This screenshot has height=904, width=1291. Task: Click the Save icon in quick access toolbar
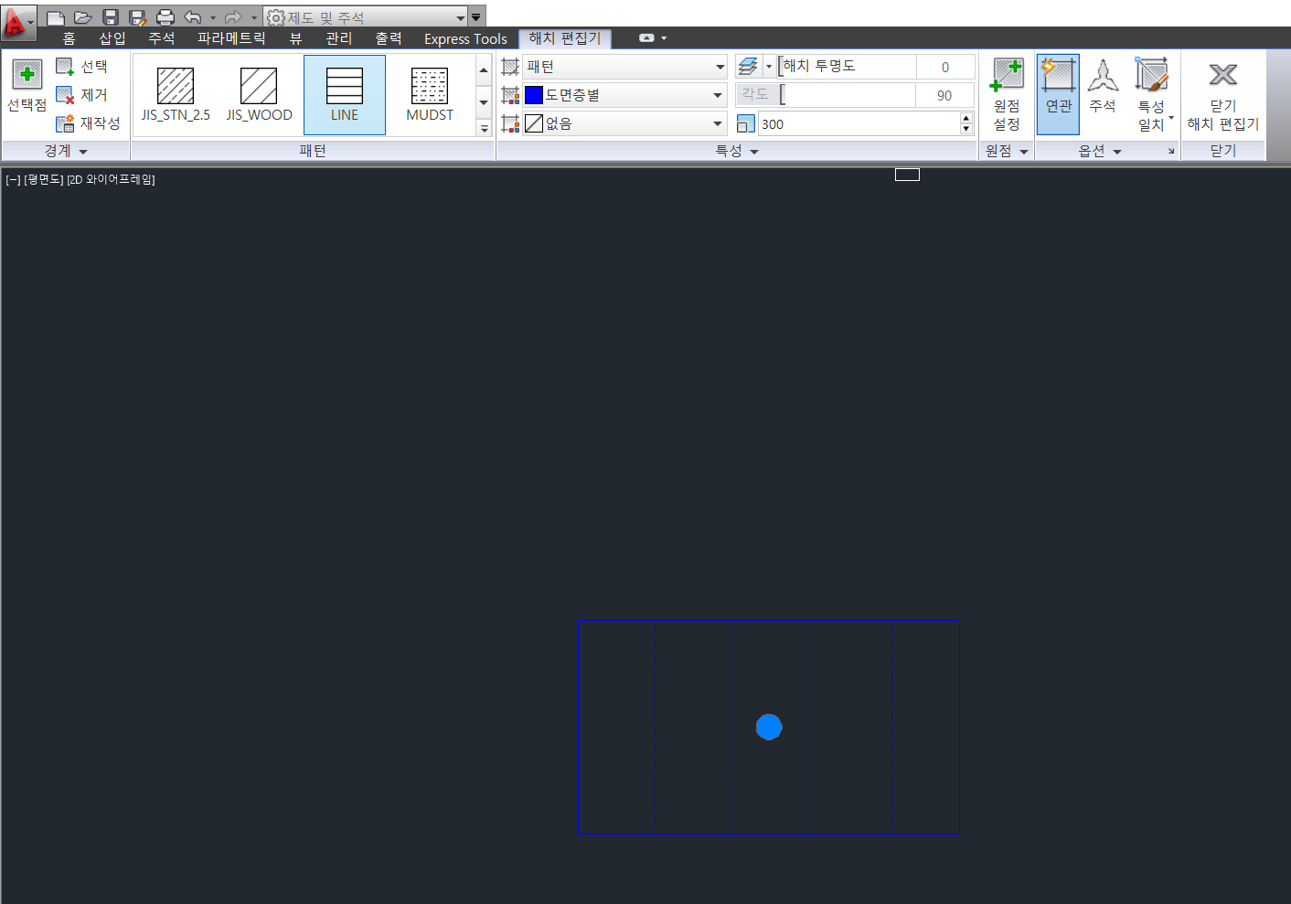click(111, 17)
